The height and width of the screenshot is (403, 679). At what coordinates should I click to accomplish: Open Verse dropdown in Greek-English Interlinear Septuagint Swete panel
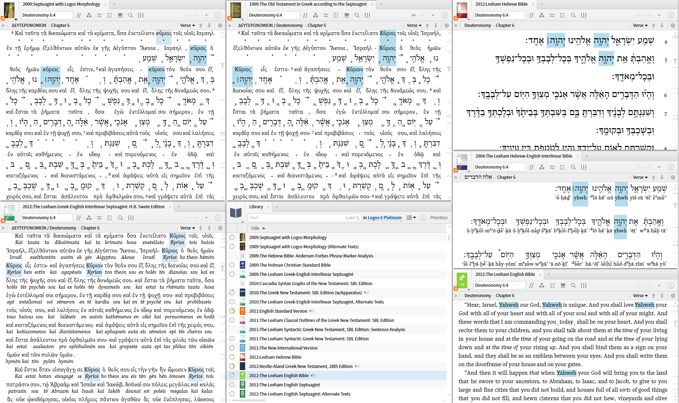188,228
